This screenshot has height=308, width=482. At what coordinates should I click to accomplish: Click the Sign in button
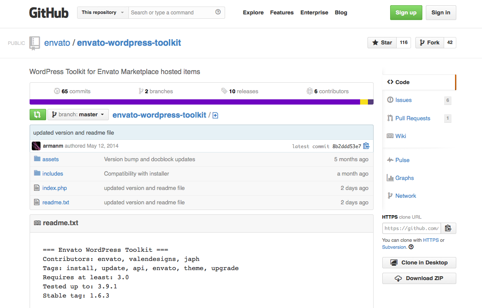[x=441, y=13]
